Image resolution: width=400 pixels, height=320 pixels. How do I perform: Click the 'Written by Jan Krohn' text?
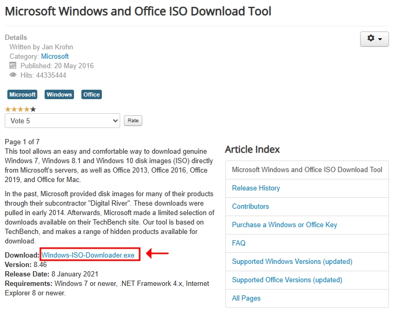(x=41, y=47)
